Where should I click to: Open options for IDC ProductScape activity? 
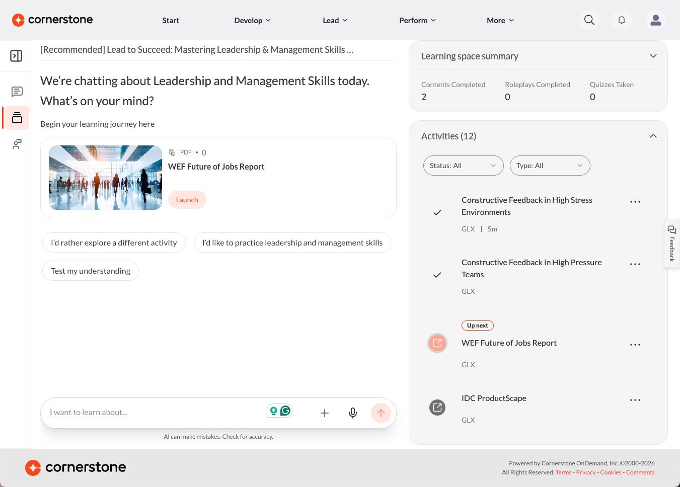point(635,400)
